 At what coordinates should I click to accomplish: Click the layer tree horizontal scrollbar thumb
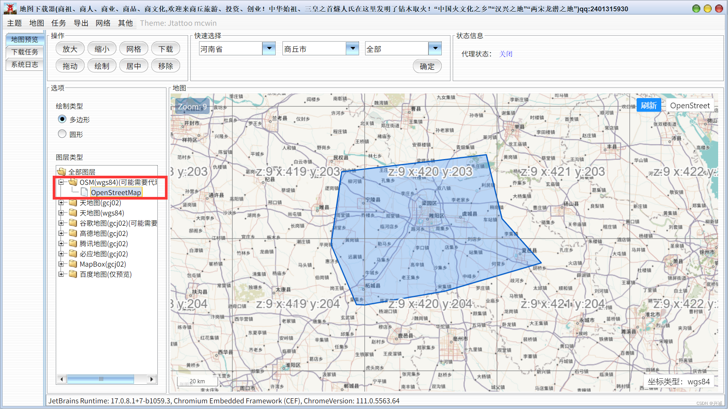101,379
